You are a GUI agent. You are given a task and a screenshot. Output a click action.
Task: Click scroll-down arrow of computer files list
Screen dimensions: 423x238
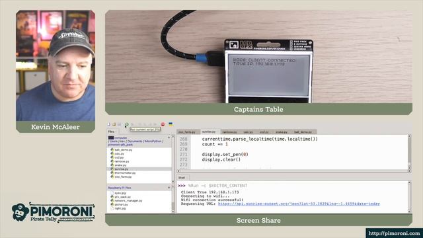173,182
